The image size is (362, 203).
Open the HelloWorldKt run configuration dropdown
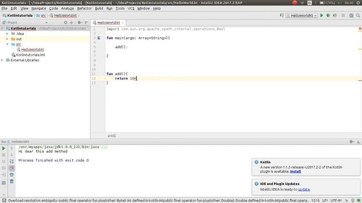301,15
